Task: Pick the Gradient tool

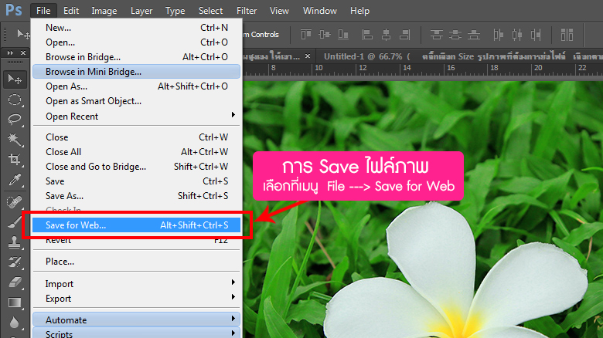Action: [x=14, y=302]
